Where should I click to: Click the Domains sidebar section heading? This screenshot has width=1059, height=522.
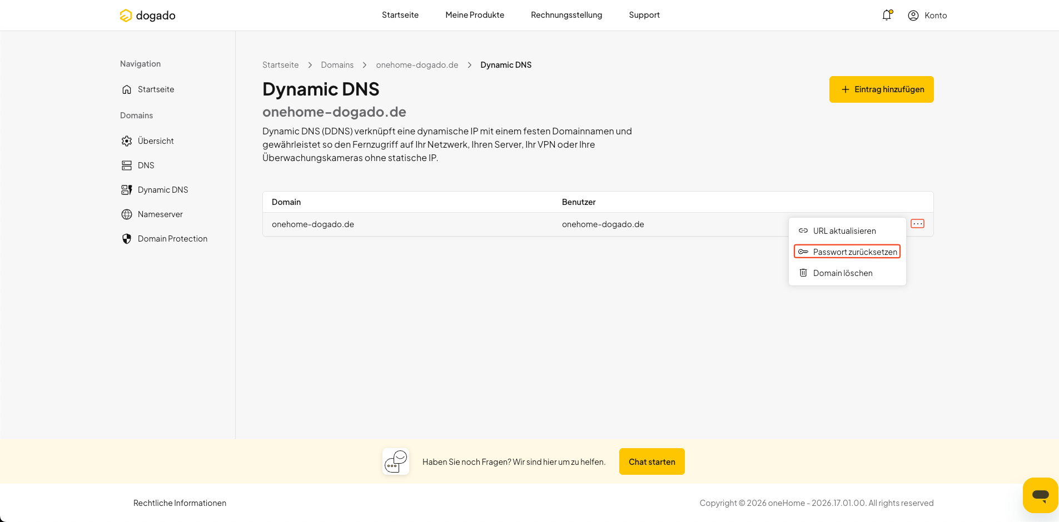tap(136, 116)
